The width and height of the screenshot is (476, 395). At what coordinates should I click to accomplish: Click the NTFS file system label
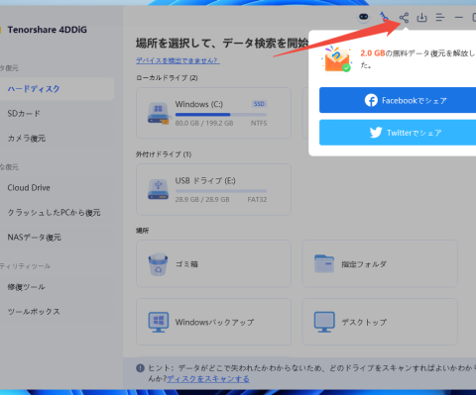[x=259, y=123]
